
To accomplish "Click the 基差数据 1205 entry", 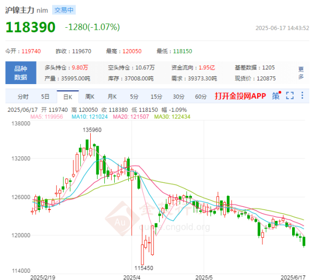I will coord(255,67).
